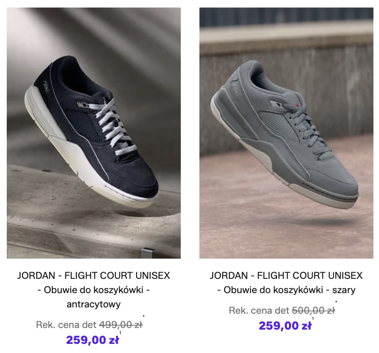Click the asterisk footnote after 500,00 zł
379x353 pixels.
(336, 302)
